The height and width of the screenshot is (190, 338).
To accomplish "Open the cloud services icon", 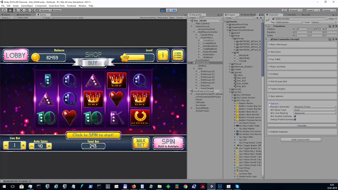I will pyautogui.click(x=284, y=10).
